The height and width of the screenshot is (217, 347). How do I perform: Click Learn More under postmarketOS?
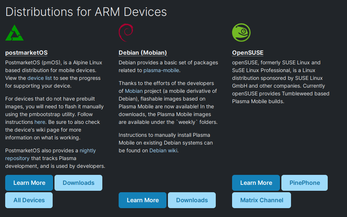(x=29, y=183)
